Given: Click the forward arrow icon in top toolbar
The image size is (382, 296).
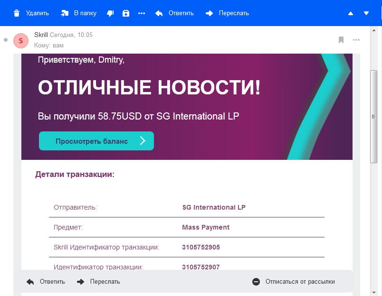Looking at the screenshot, I should click(209, 13).
